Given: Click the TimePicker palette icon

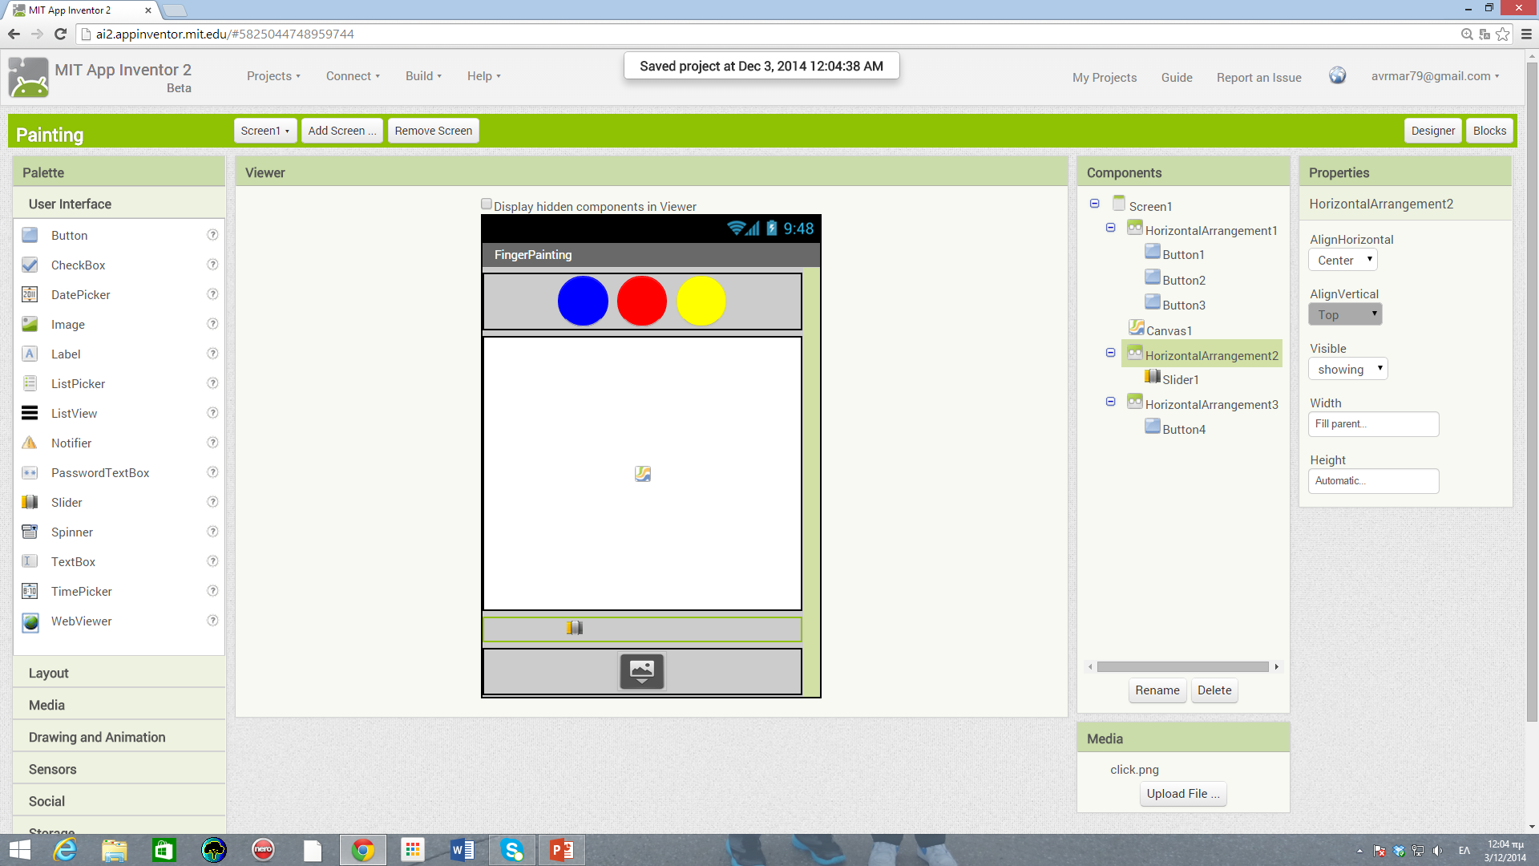Looking at the screenshot, I should point(30,591).
